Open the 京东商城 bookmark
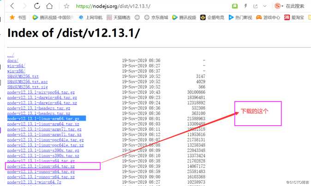The image size is (311, 186). (156, 17)
